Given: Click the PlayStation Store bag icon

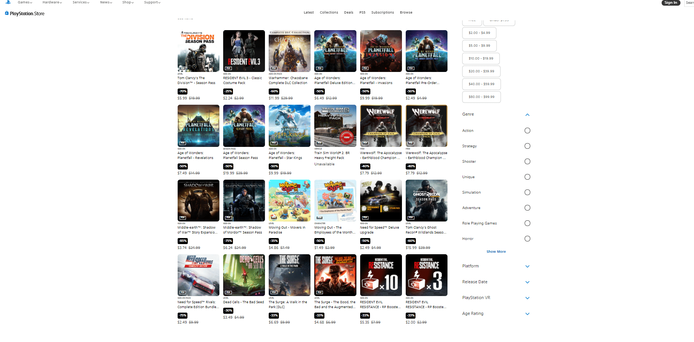Looking at the screenshot, I should point(7,13).
